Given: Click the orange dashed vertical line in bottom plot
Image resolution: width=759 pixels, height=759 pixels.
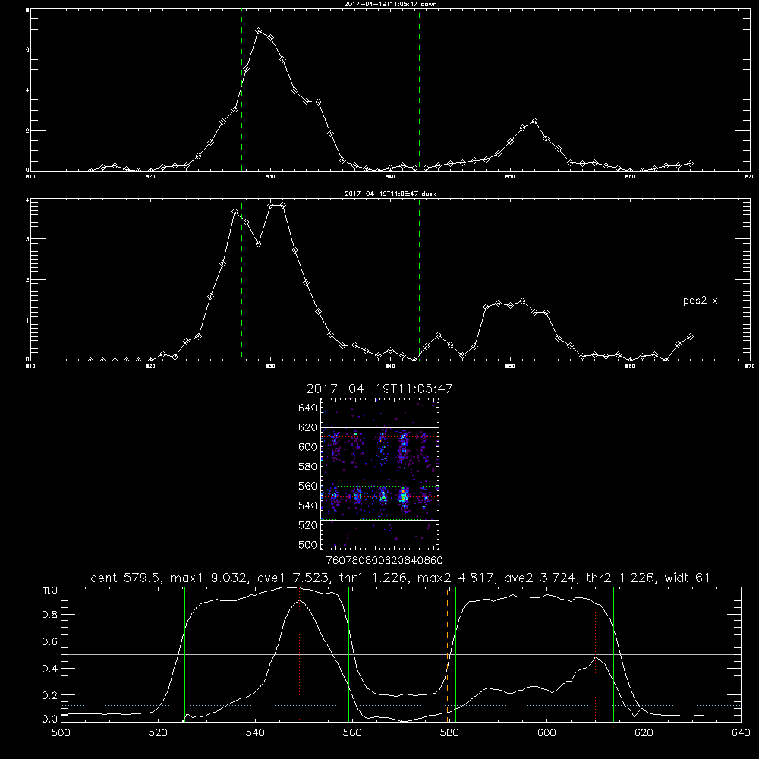Looking at the screenshot, I should [447, 654].
